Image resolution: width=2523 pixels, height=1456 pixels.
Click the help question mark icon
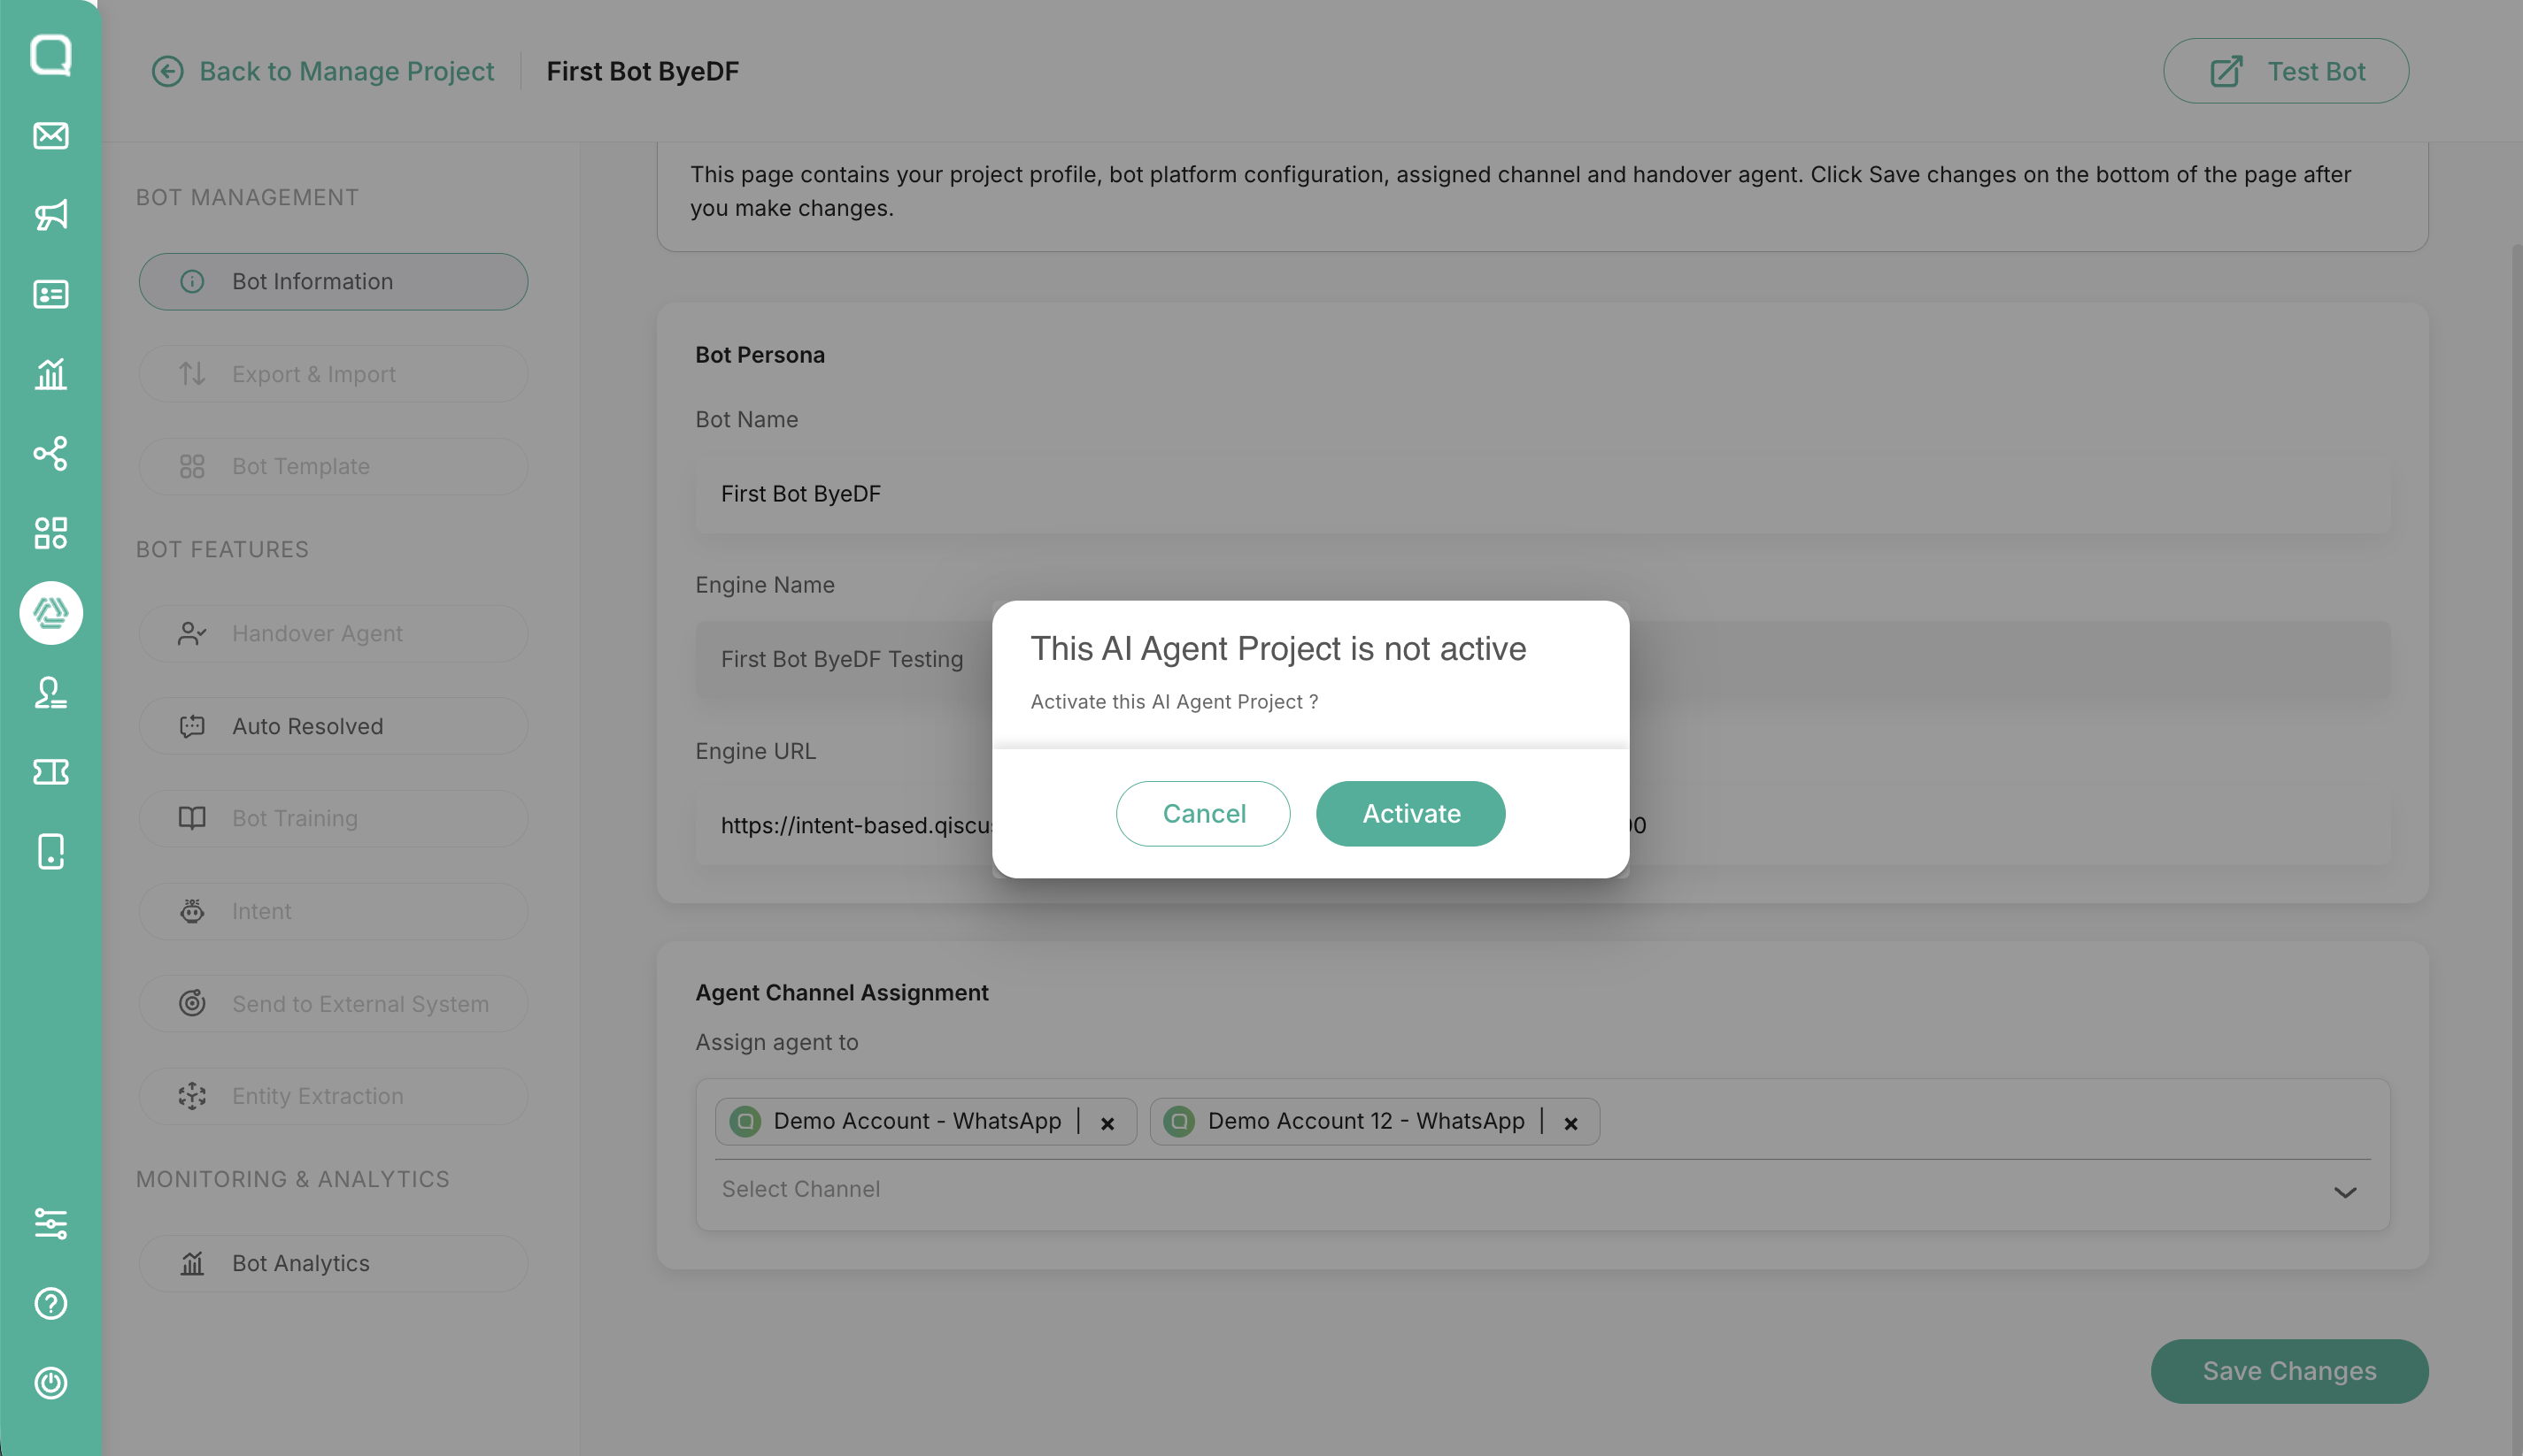tap(51, 1303)
